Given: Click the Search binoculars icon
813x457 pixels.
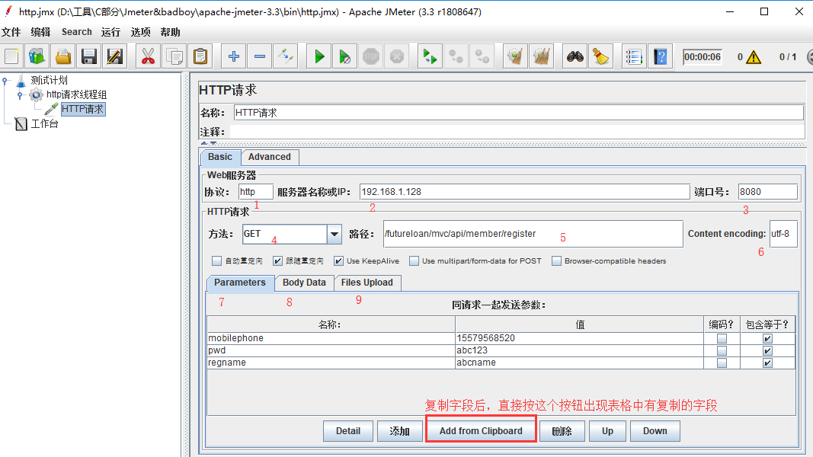Looking at the screenshot, I should (575, 56).
